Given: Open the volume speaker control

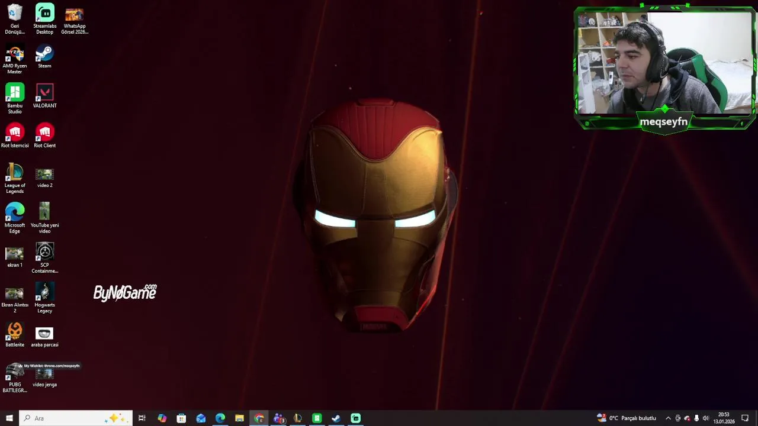Looking at the screenshot, I should point(706,418).
